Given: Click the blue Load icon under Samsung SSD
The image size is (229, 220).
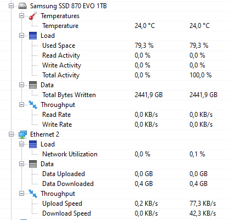Looking at the screenshot, I should click(33, 36).
